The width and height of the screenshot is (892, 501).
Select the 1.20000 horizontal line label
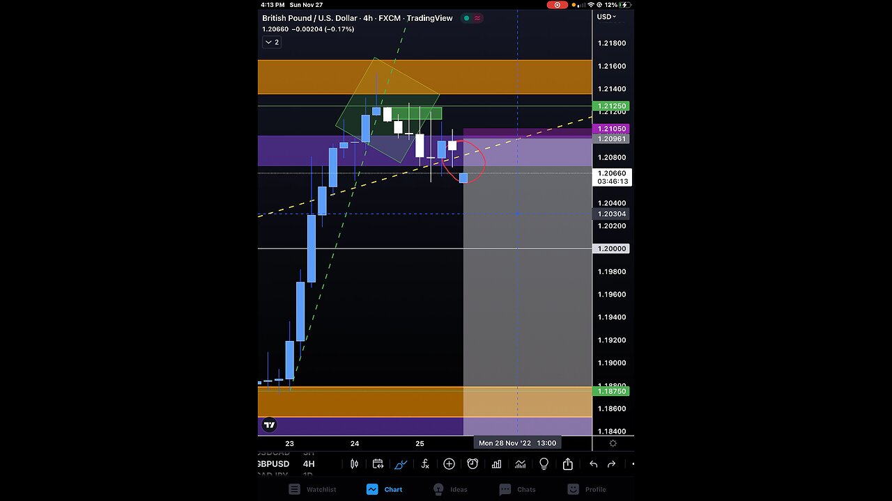(x=611, y=248)
